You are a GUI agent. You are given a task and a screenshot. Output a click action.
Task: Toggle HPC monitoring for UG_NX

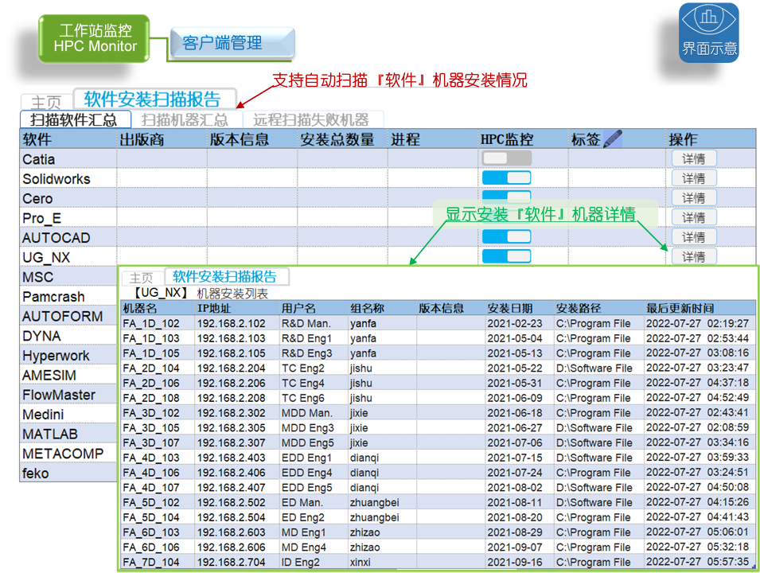[x=506, y=256]
